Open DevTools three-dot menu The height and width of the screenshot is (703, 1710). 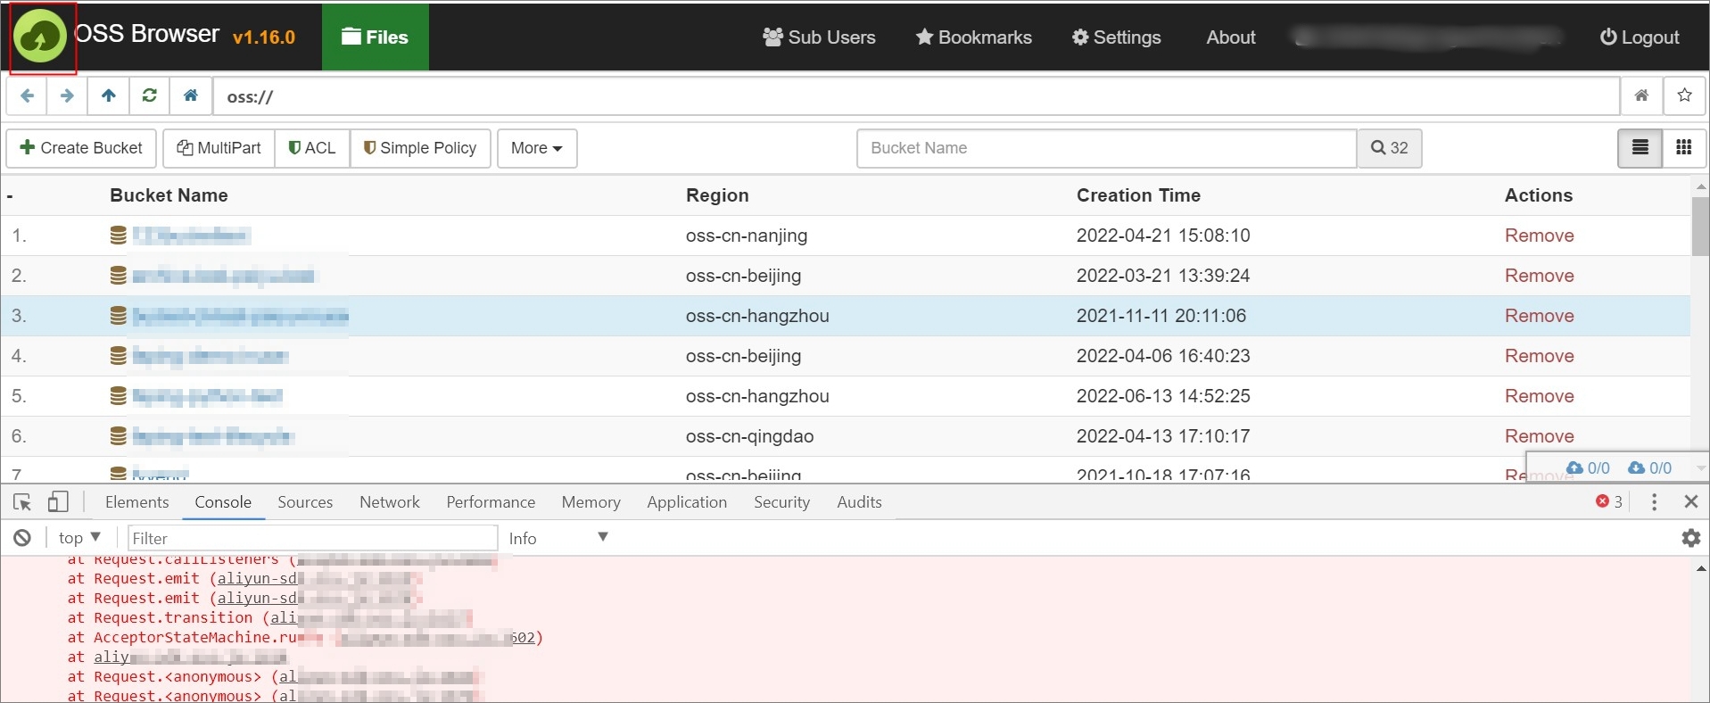(1654, 502)
